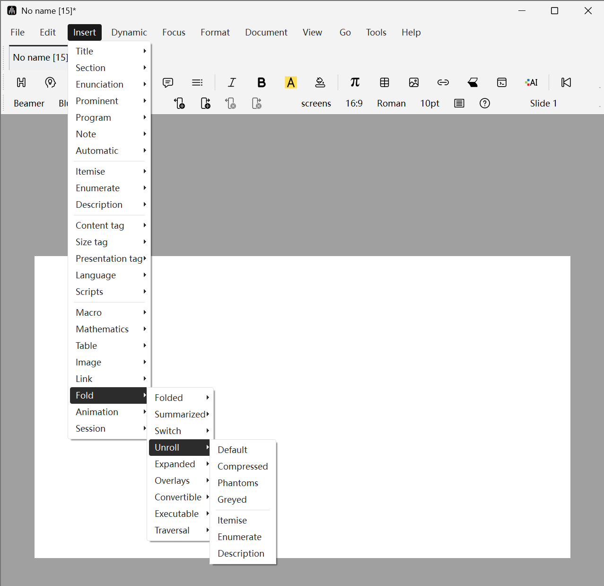Click the insert image toolbar icon
The width and height of the screenshot is (604, 586).
coord(414,82)
